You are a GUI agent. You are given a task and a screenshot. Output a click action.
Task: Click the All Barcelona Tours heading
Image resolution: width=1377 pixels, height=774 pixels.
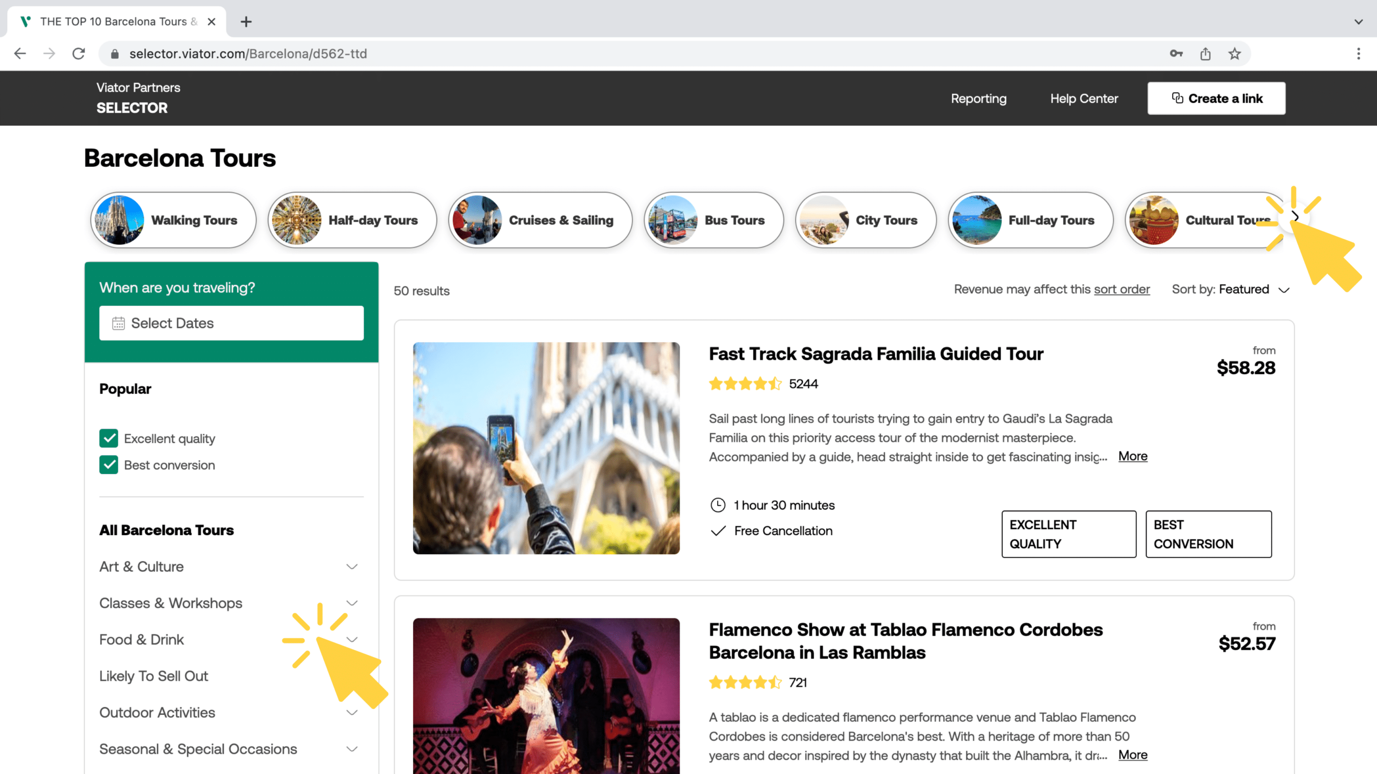166,530
